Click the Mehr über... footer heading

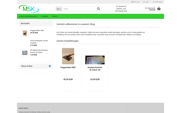point(24,108)
